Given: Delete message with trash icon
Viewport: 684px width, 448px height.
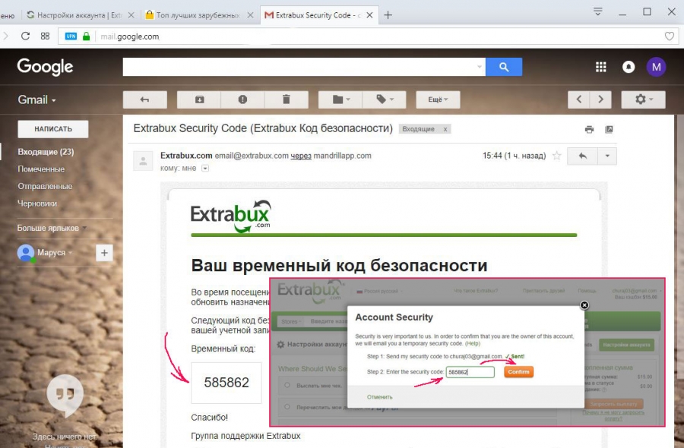Looking at the screenshot, I should [287, 99].
